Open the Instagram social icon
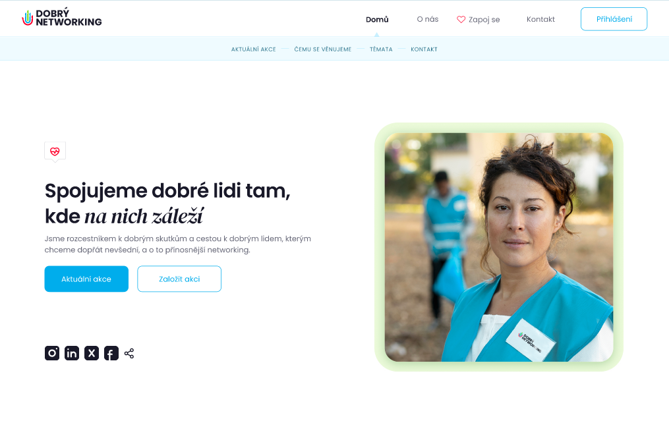669x446 pixels. click(52, 353)
